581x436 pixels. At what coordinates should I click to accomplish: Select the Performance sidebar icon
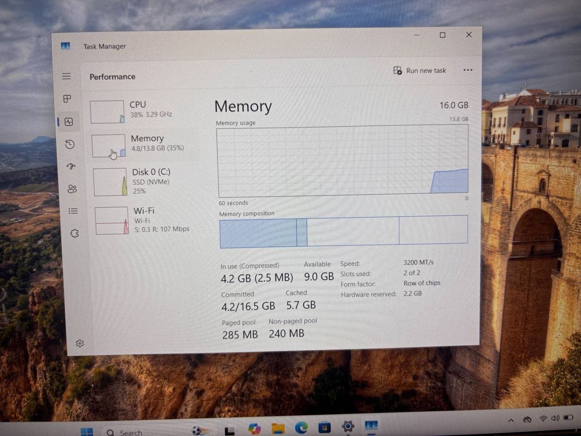point(69,122)
